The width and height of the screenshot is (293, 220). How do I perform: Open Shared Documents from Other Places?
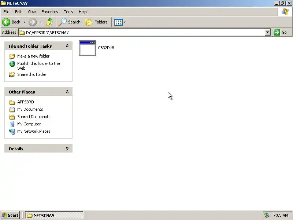(34, 117)
